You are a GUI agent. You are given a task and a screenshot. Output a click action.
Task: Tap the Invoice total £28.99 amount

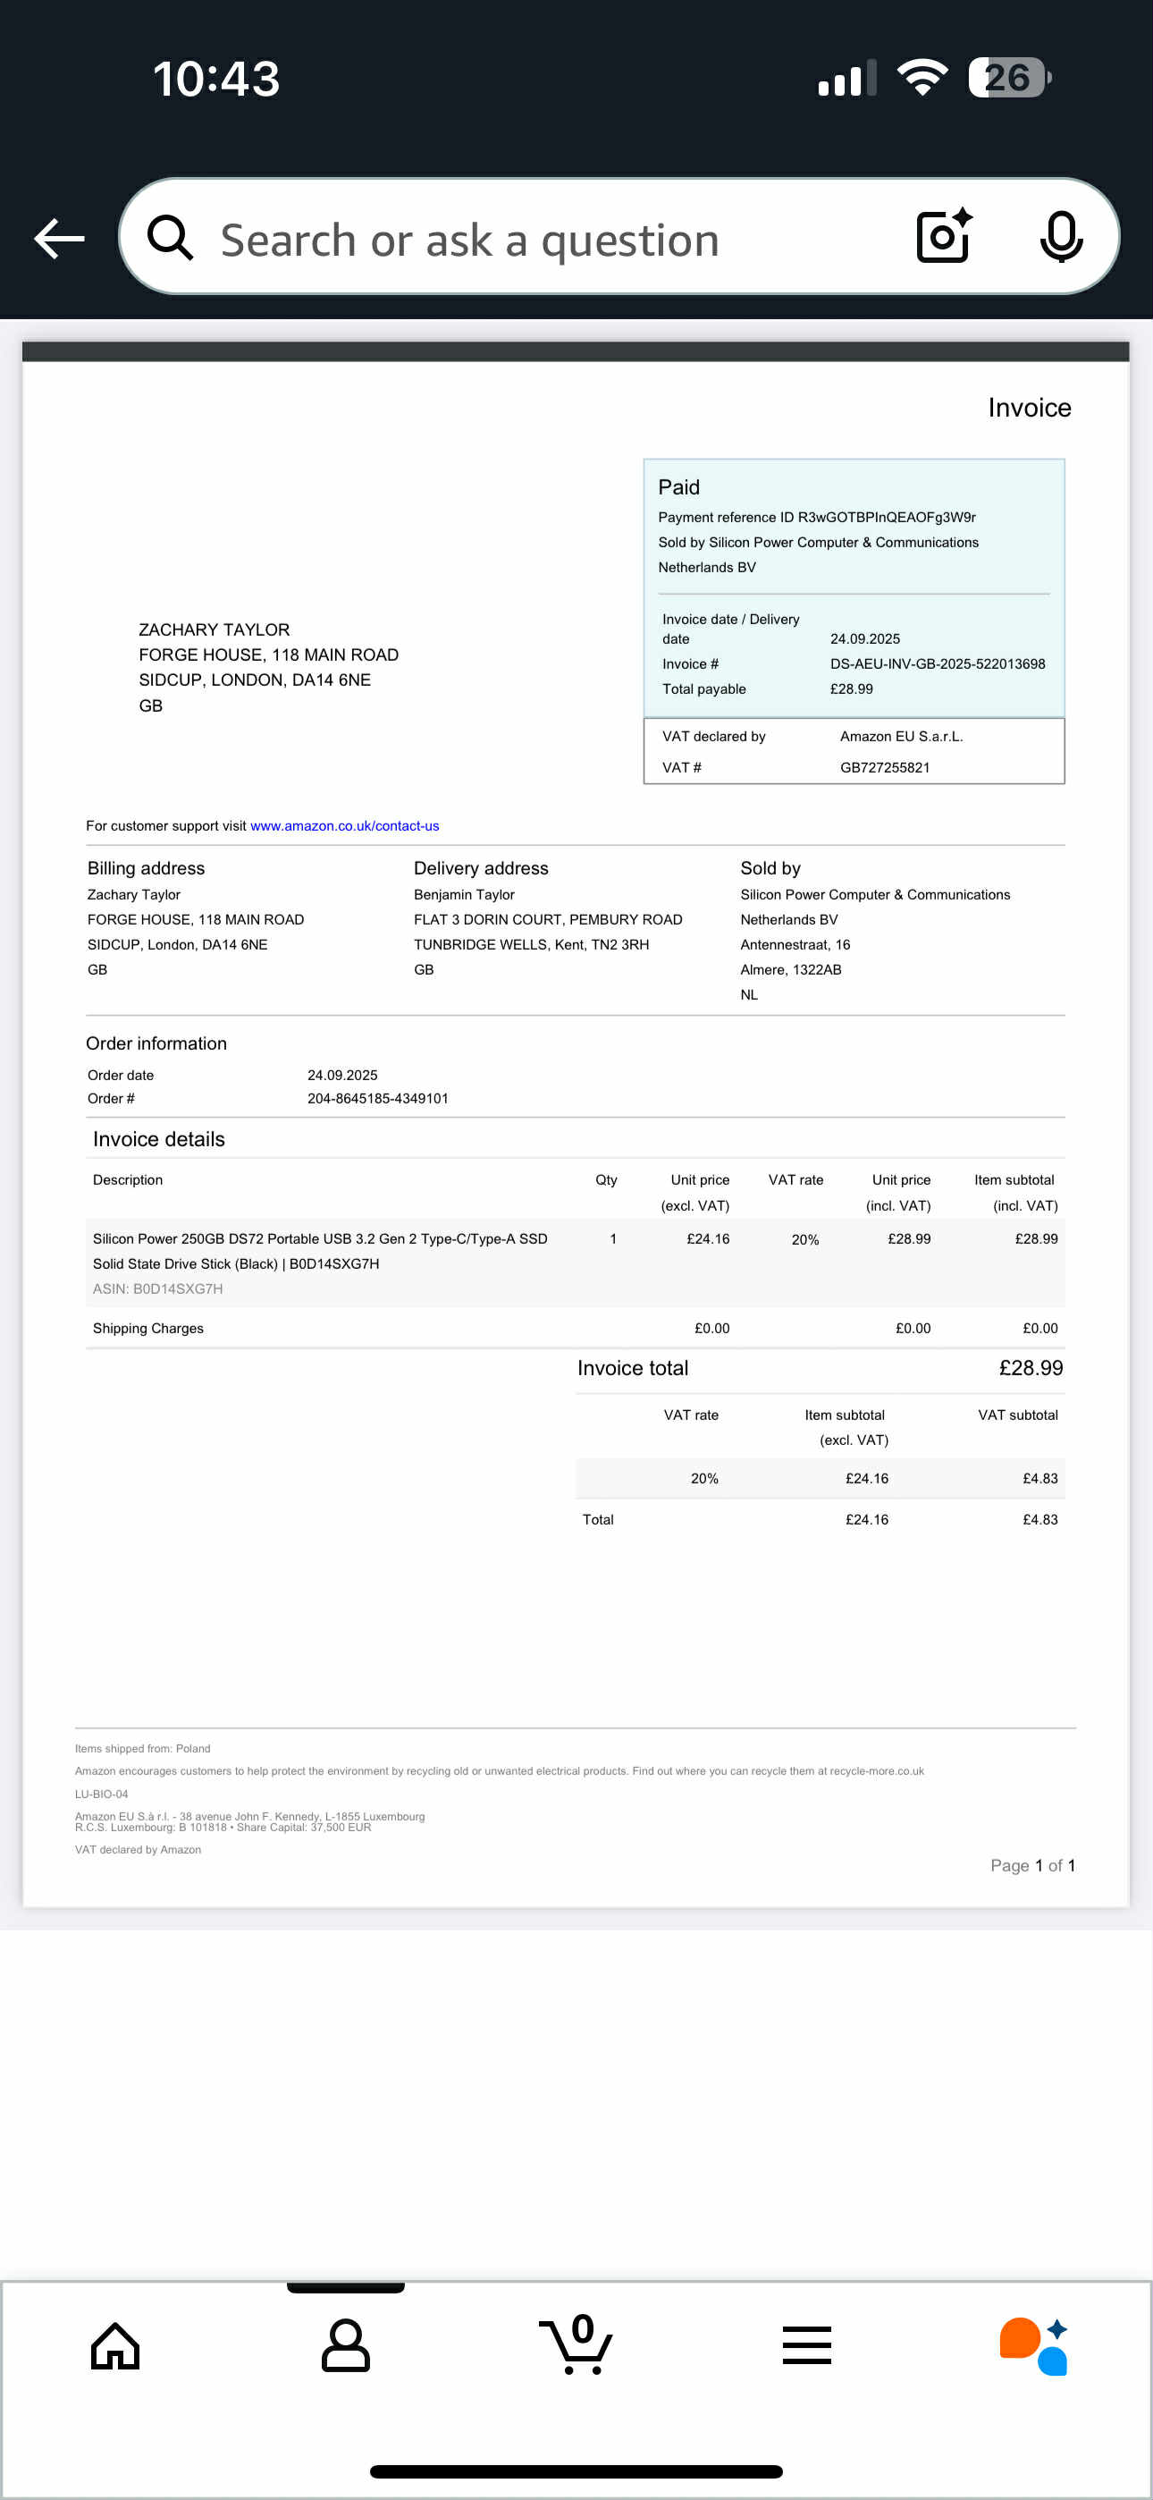pos(1030,1367)
